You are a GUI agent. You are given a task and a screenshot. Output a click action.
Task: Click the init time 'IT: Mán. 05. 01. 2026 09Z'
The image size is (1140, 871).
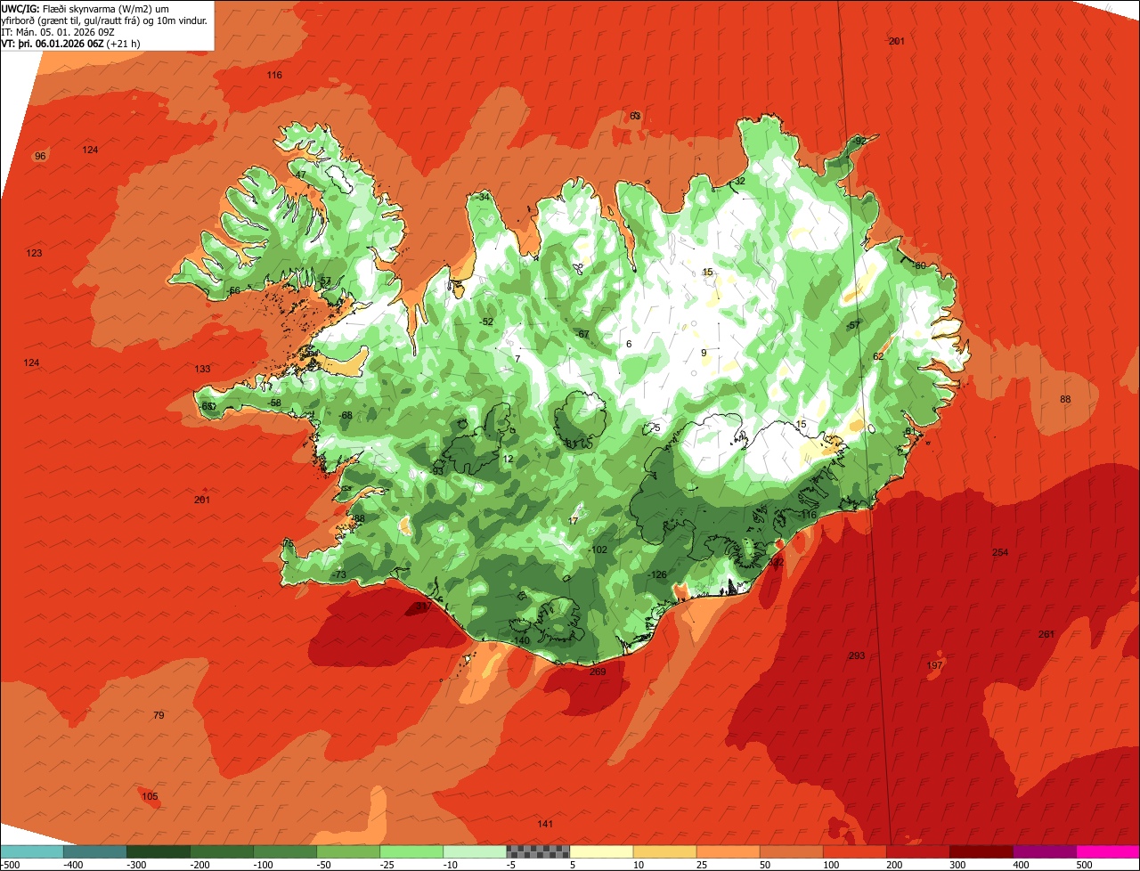click(59, 31)
